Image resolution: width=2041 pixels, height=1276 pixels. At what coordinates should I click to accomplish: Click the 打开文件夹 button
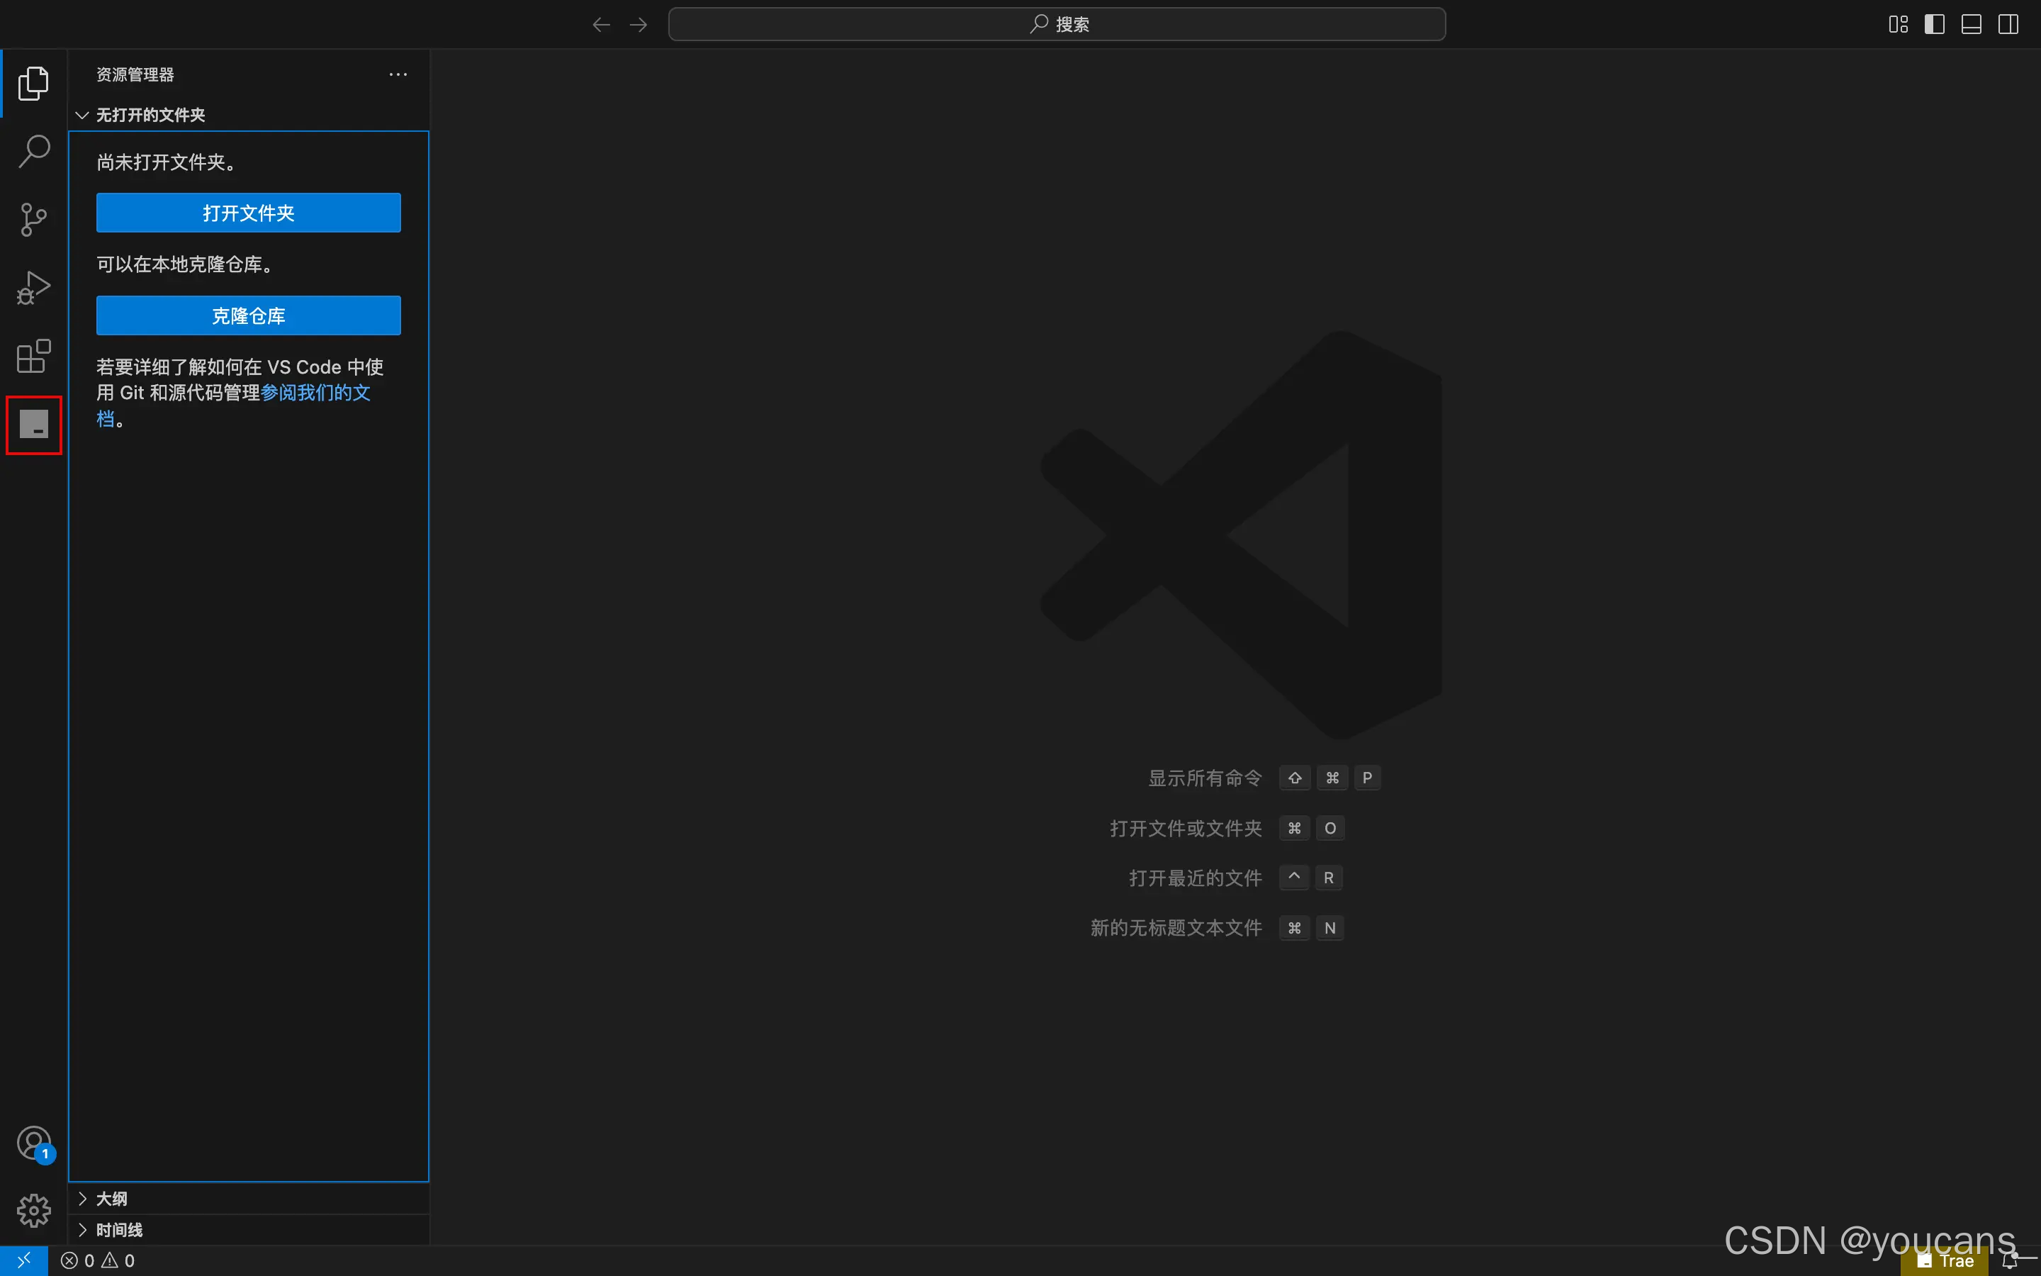tap(249, 213)
